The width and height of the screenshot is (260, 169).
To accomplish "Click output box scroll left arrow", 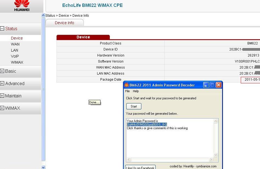I will 129,160.
